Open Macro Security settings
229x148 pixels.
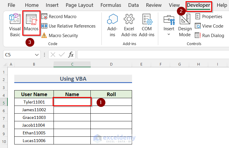pyautogui.click(x=59, y=36)
